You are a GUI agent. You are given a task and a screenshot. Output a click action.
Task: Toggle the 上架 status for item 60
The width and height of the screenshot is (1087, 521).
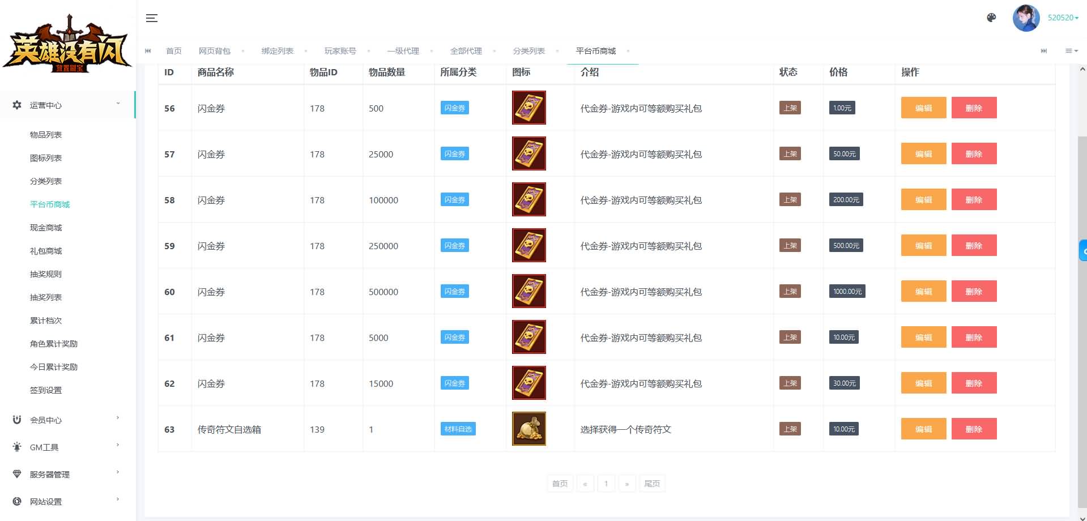pos(790,292)
